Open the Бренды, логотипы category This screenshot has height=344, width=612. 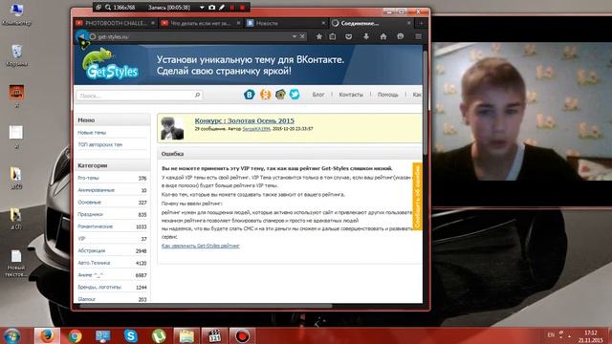click(x=99, y=287)
